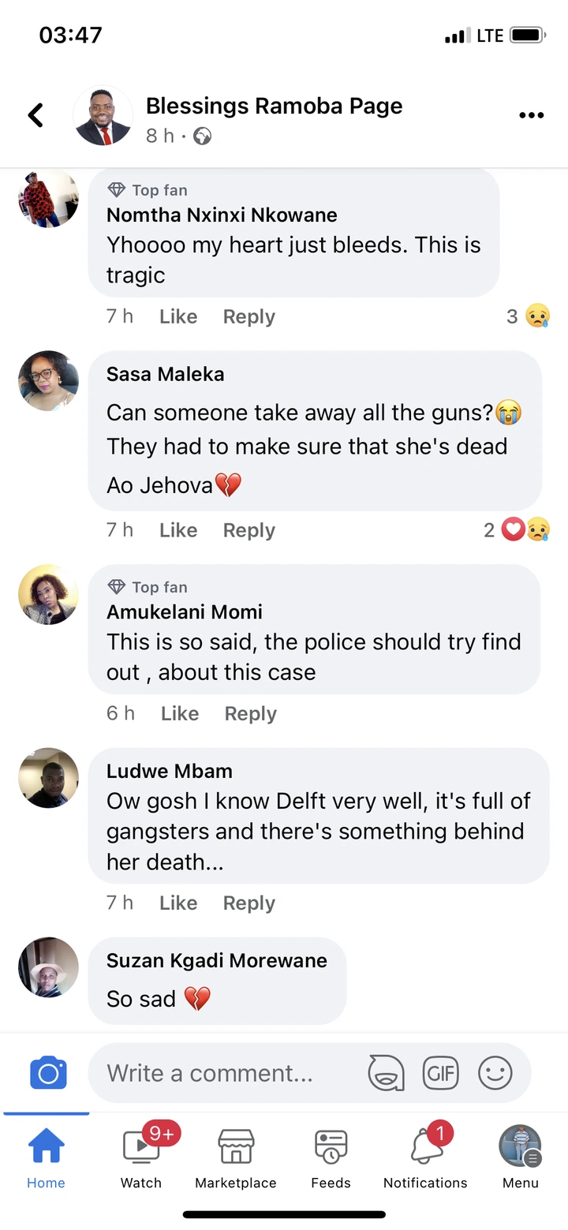Go to the Home tab

(x=47, y=1158)
